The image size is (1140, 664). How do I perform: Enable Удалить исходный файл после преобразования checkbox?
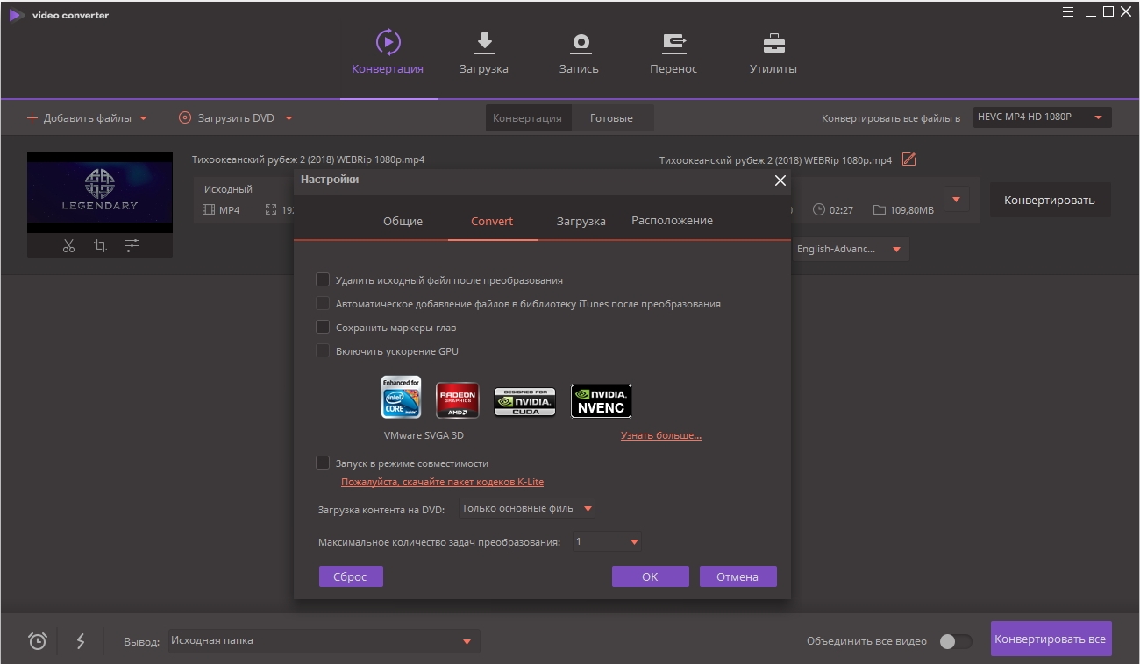pos(323,280)
